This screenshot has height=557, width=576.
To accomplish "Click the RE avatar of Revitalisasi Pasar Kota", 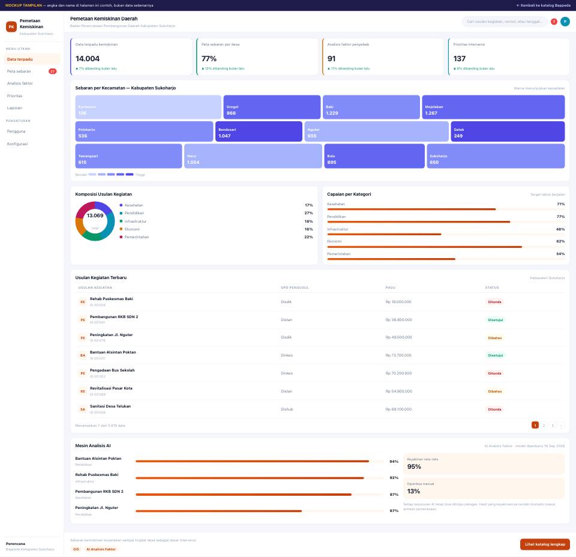I will tap(83, 391).
